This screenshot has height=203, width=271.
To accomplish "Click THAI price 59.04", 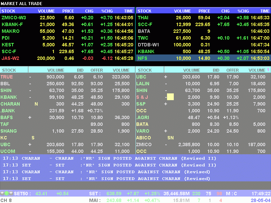I will 204,18.
